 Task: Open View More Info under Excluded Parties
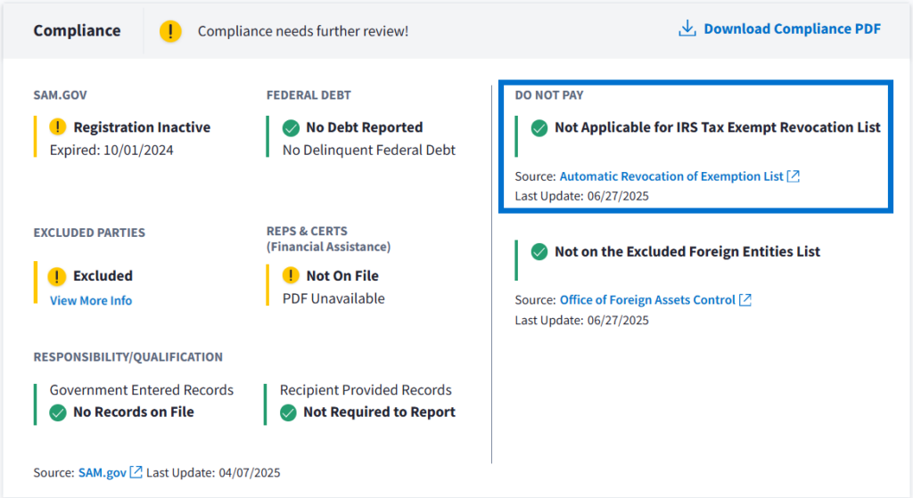(x=91, y=300)
